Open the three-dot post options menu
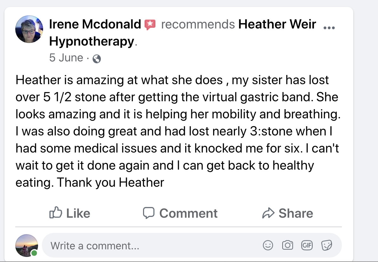Viewport: 378px width, 262px height. pos(329,28)
